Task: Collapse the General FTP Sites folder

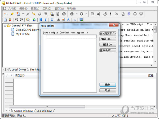Action: (x=5, y=26)
